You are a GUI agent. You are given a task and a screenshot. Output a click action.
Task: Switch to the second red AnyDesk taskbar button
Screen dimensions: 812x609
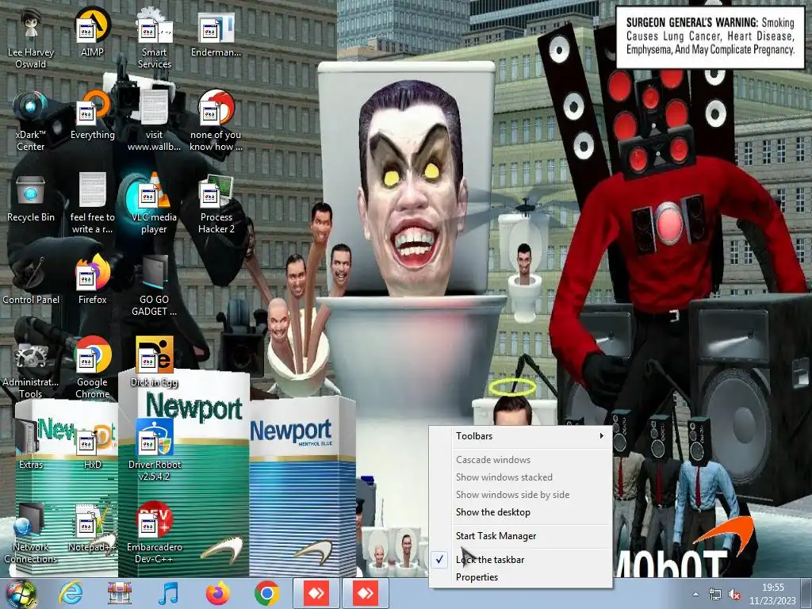(x=365, y=593)
